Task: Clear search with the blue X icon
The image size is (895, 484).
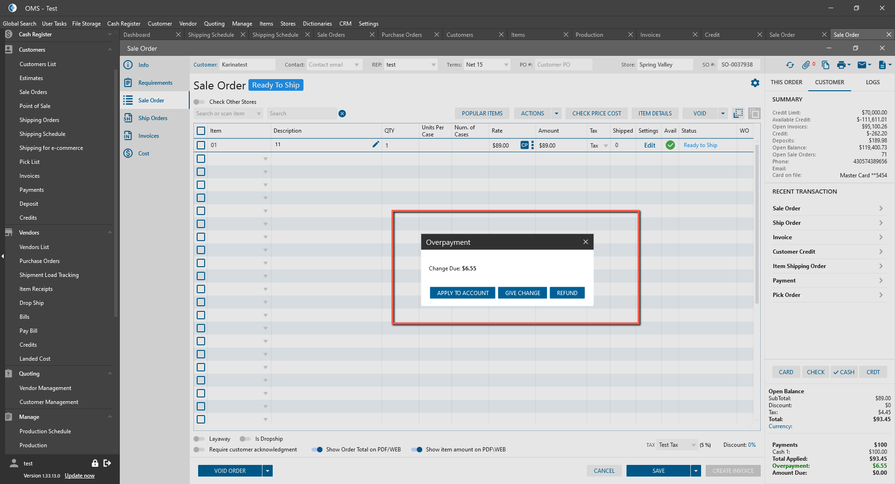Action: click(x=342, y=114)
